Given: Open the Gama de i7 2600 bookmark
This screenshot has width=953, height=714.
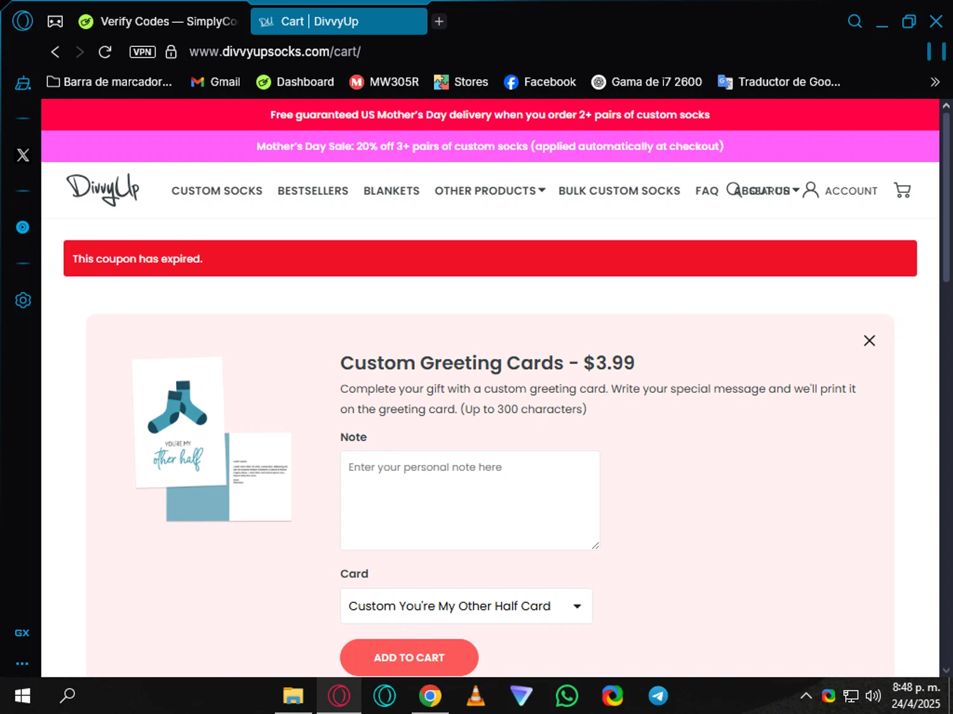Looking at the screenshot, I should [x=646, y=82].
